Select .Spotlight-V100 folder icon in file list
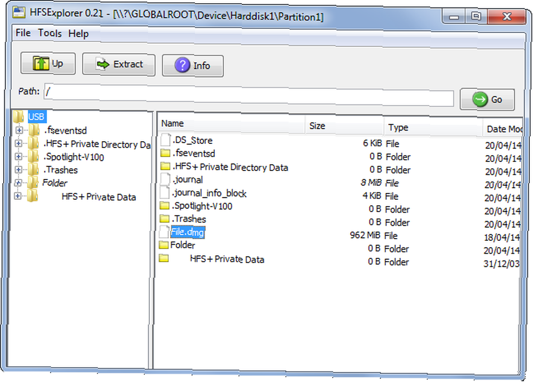The height and width of the screenshot is (382, 533). 165,206
